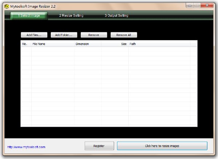Sort by the No. column header
218x159 pixels.
point(26,44)
